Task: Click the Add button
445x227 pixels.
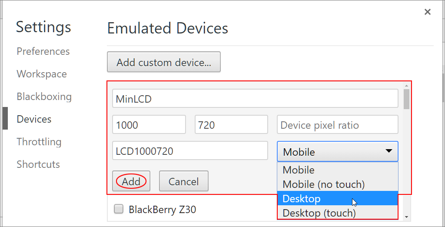Action: [x=131, y=181]
